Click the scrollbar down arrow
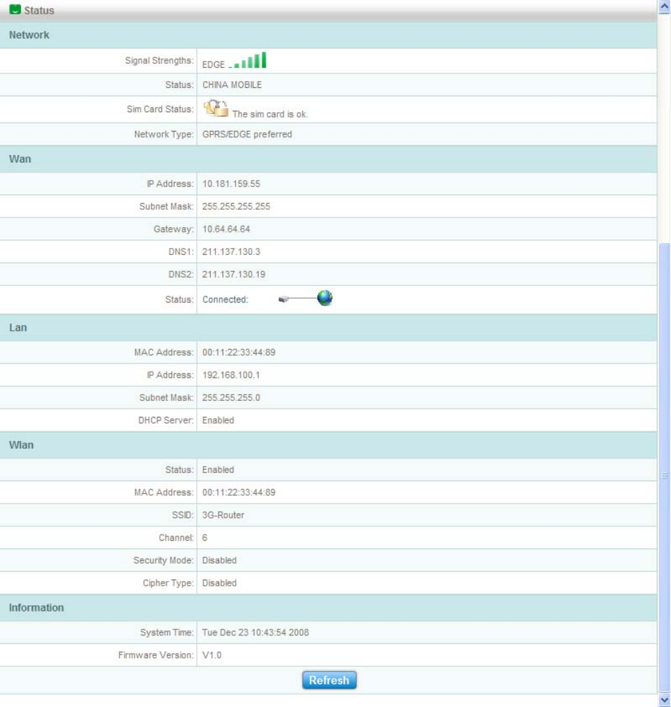 [664, 700]
